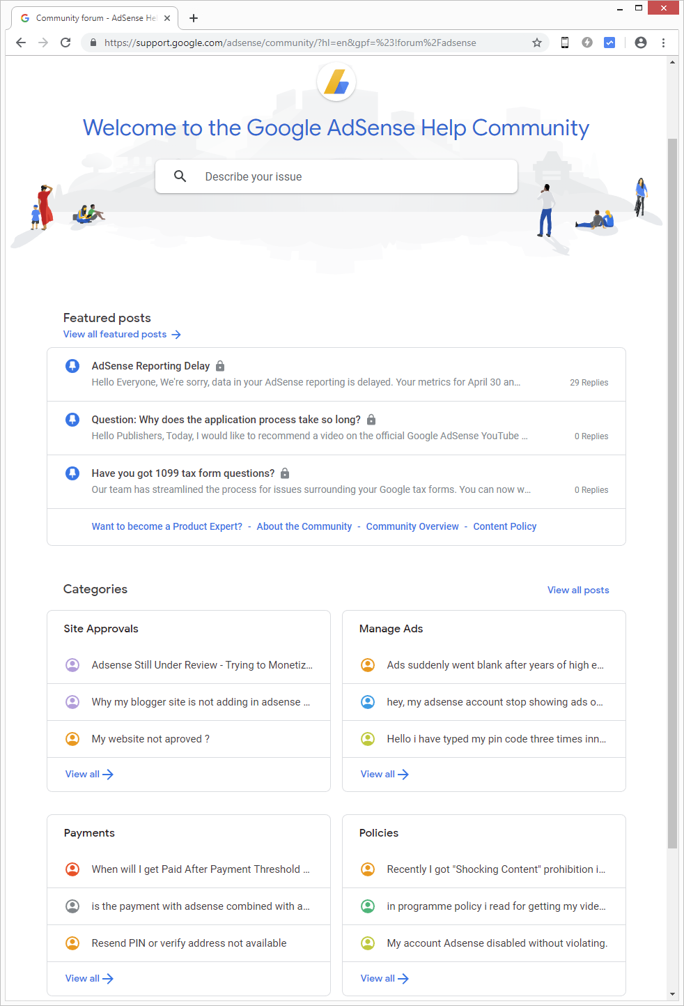Click View all under Site Approvals
This screenshot has width=684, height=1006.
[89, 775]
